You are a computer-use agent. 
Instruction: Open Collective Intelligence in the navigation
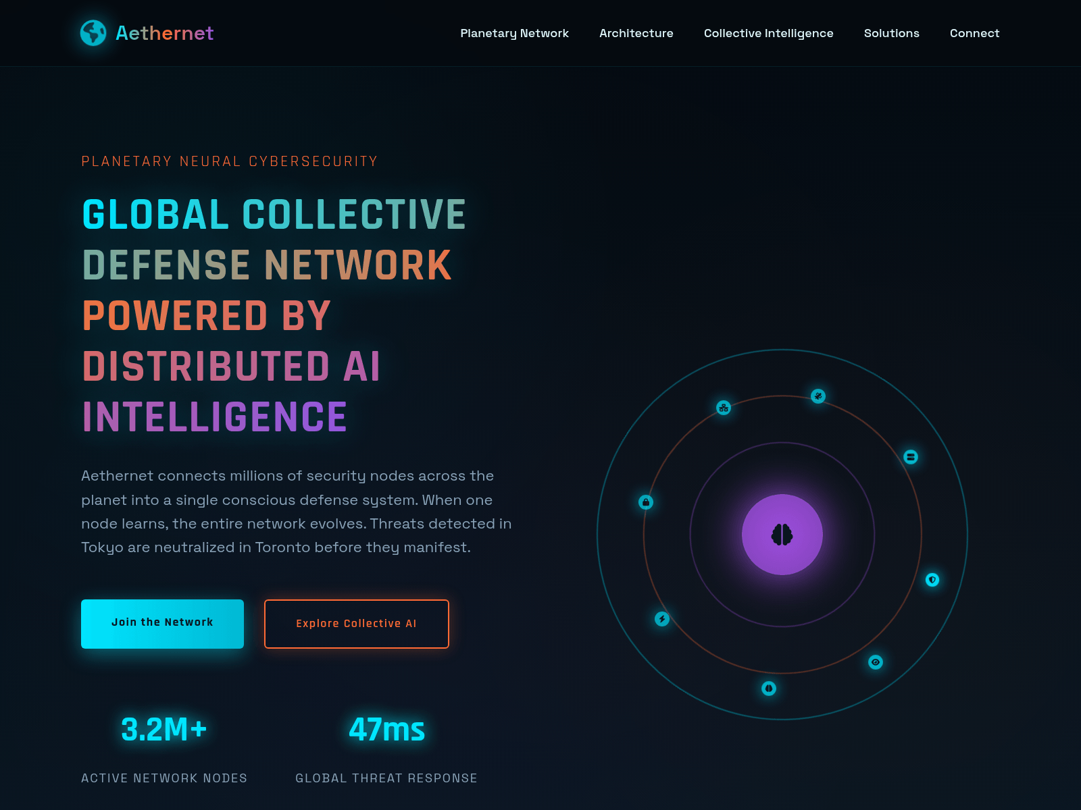(x=769, y=33)
